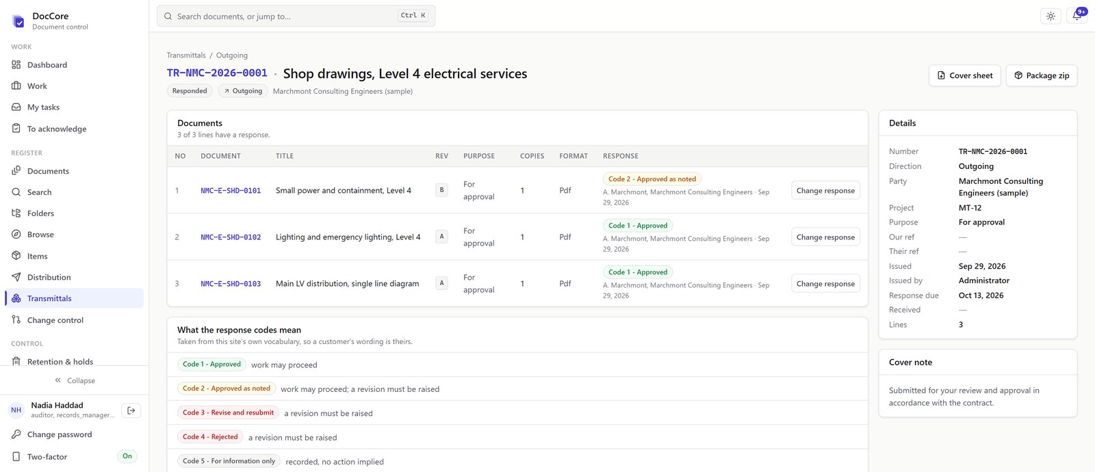1095x472 pixels.
Task: Open Change password
Action: 74,434
